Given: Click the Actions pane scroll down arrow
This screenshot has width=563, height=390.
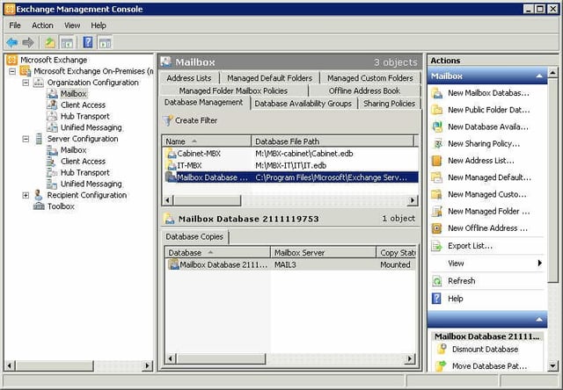Looking at the screenshot, I should pyautogui.click(x=553, y=365).
